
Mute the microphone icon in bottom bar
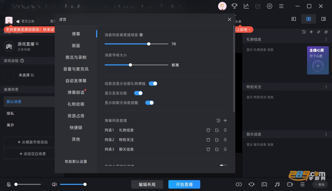[x=9, y=184]
